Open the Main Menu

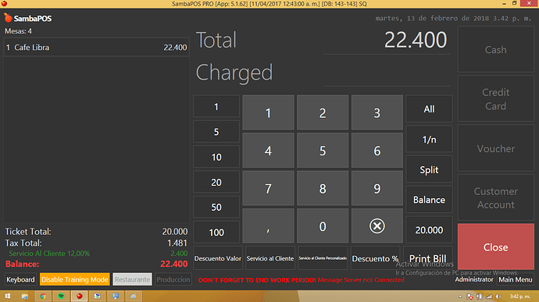pyautogui.click(x=516, y=279)
